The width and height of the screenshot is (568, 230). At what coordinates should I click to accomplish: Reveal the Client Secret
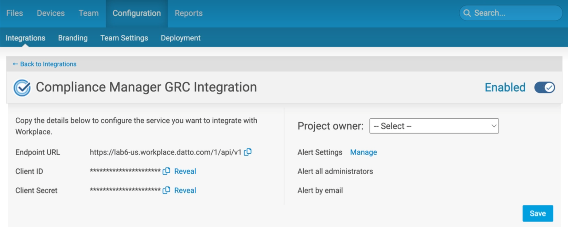click(185, 190)
